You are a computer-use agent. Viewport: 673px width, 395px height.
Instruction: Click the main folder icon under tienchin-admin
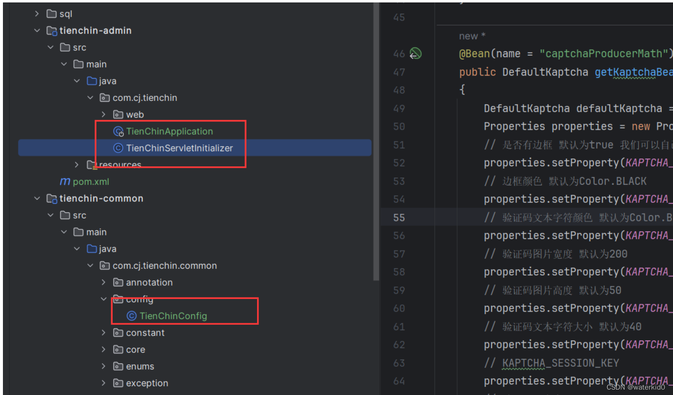(x=79, y=64)
